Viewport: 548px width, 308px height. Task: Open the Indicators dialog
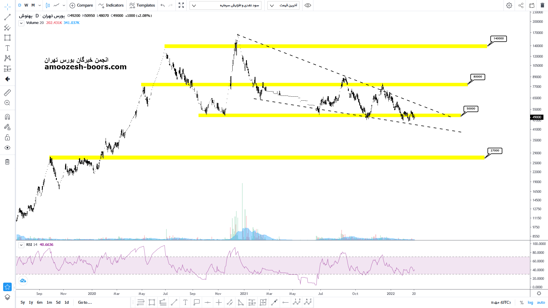111,5
